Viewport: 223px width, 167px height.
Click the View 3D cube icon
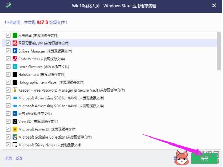pyautogui.click(x=15, y=121)
